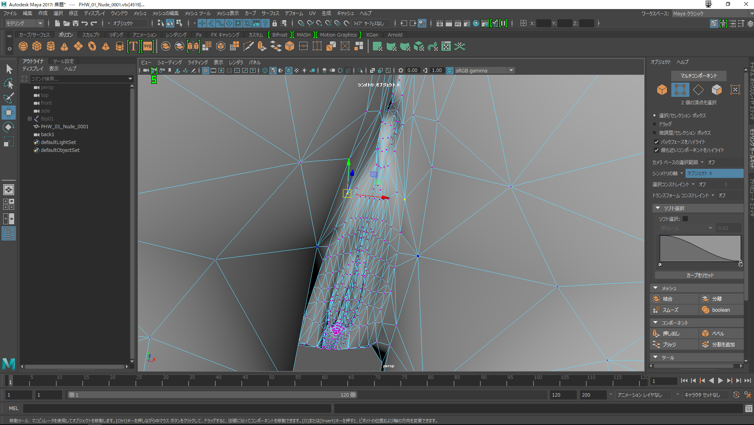Click the Reset Curve button
The image size is (754, 425).
pyautogui.click(x=699, y=275)
